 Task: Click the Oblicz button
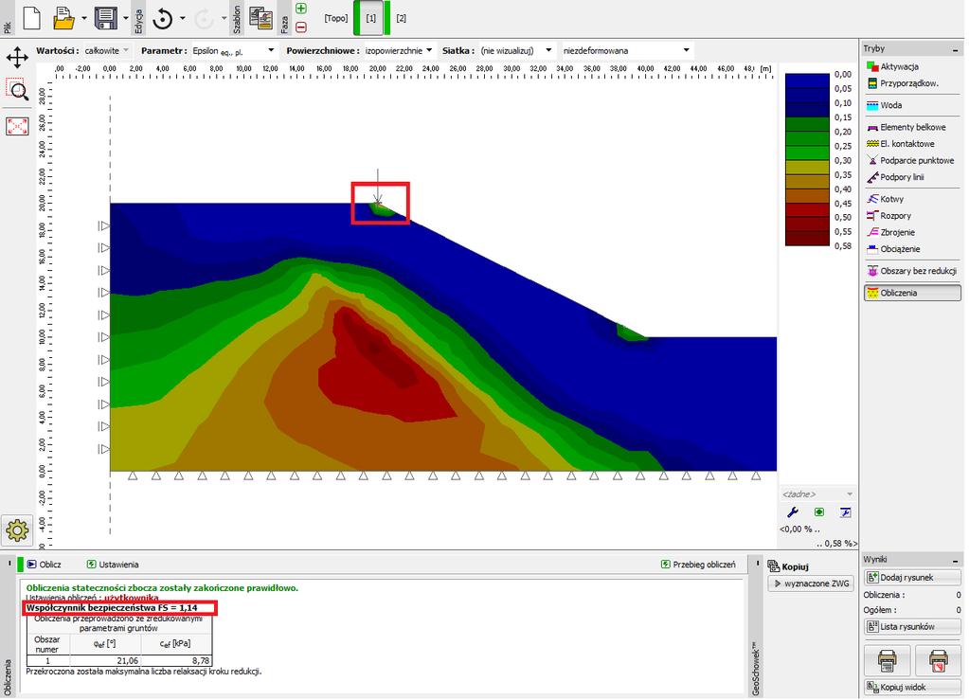[44, 565]
